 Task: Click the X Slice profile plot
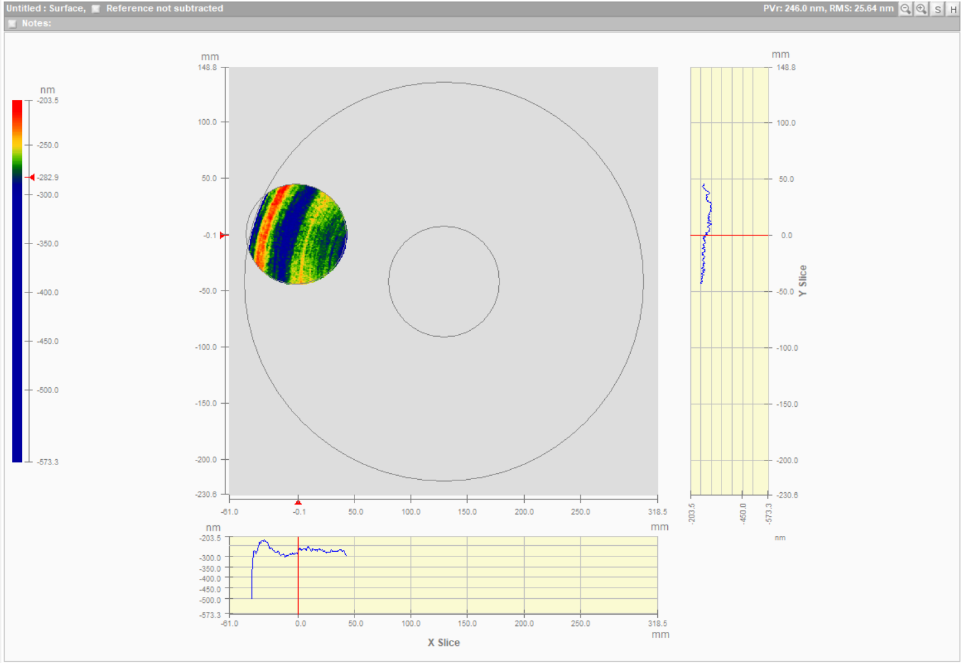(443, 575)
